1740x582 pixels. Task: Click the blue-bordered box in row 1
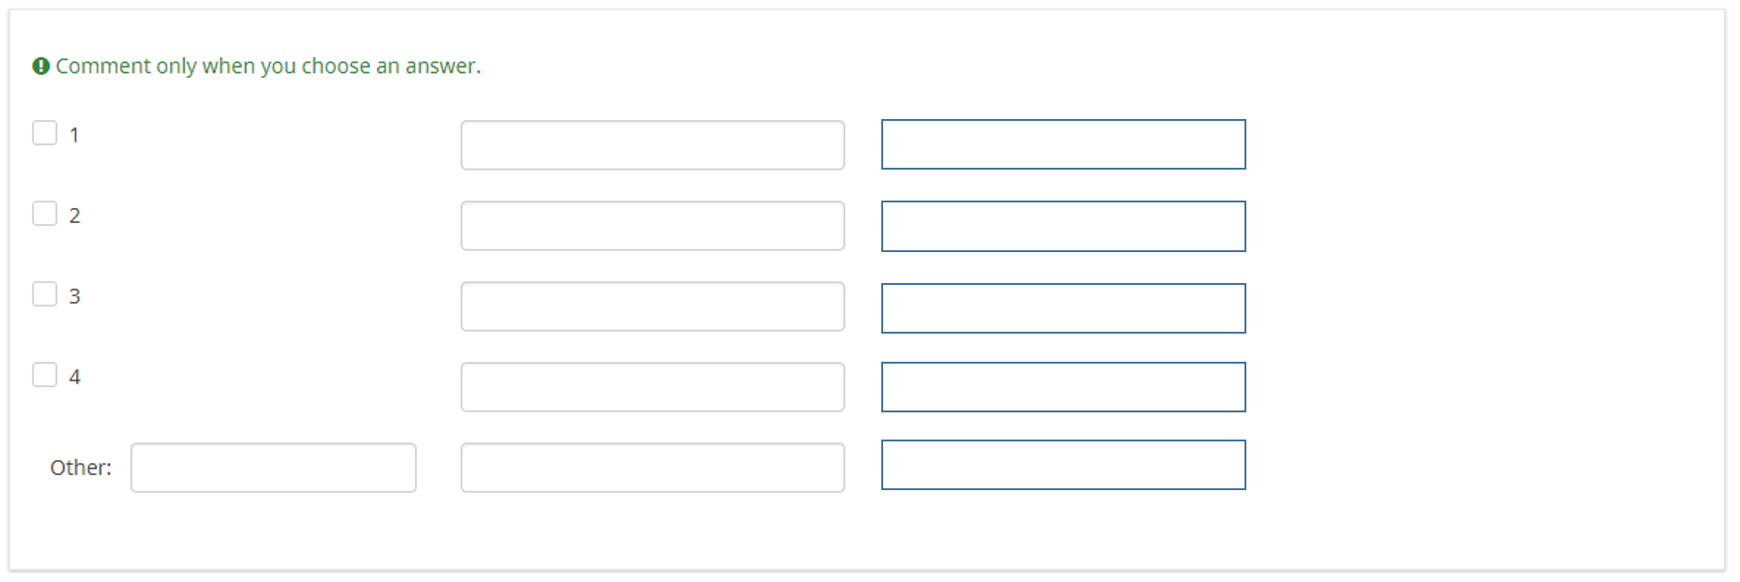(1063, 144)
